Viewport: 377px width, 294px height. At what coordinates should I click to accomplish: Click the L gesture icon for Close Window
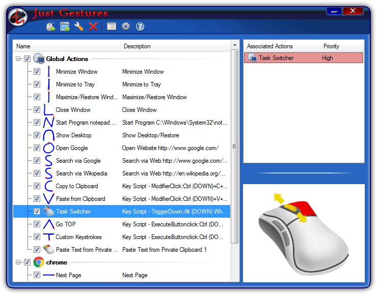[x=48, y=110]
